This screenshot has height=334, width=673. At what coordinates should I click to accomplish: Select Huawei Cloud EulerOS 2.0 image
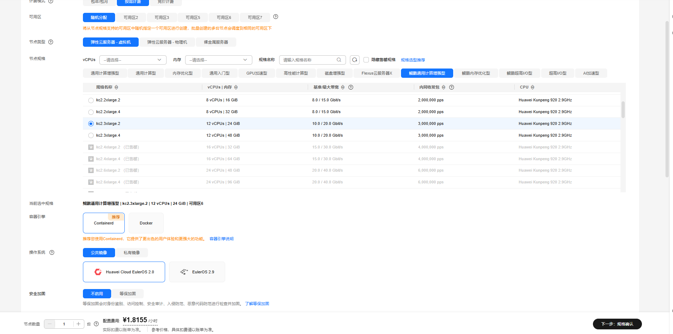pyautogui.click(x=124, y=272)
